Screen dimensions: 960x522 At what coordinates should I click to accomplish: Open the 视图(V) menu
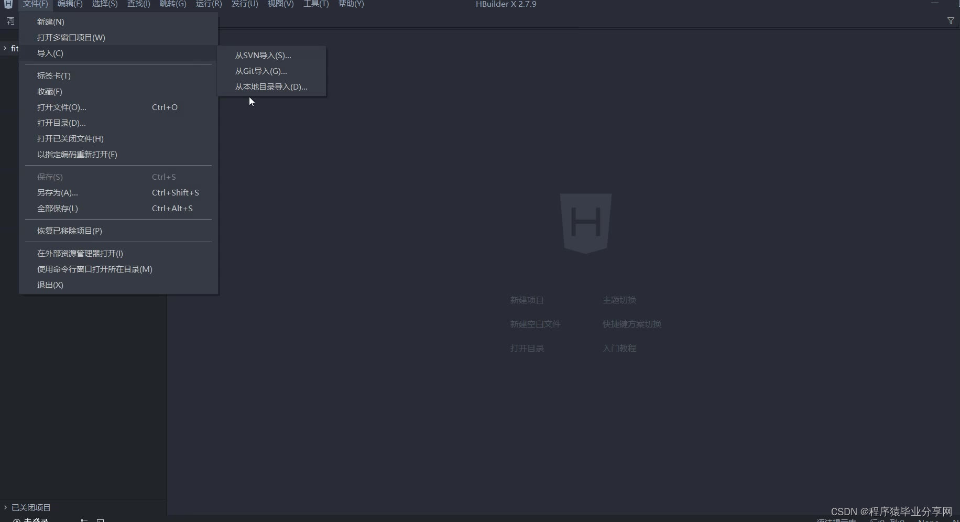pos(280,4)
